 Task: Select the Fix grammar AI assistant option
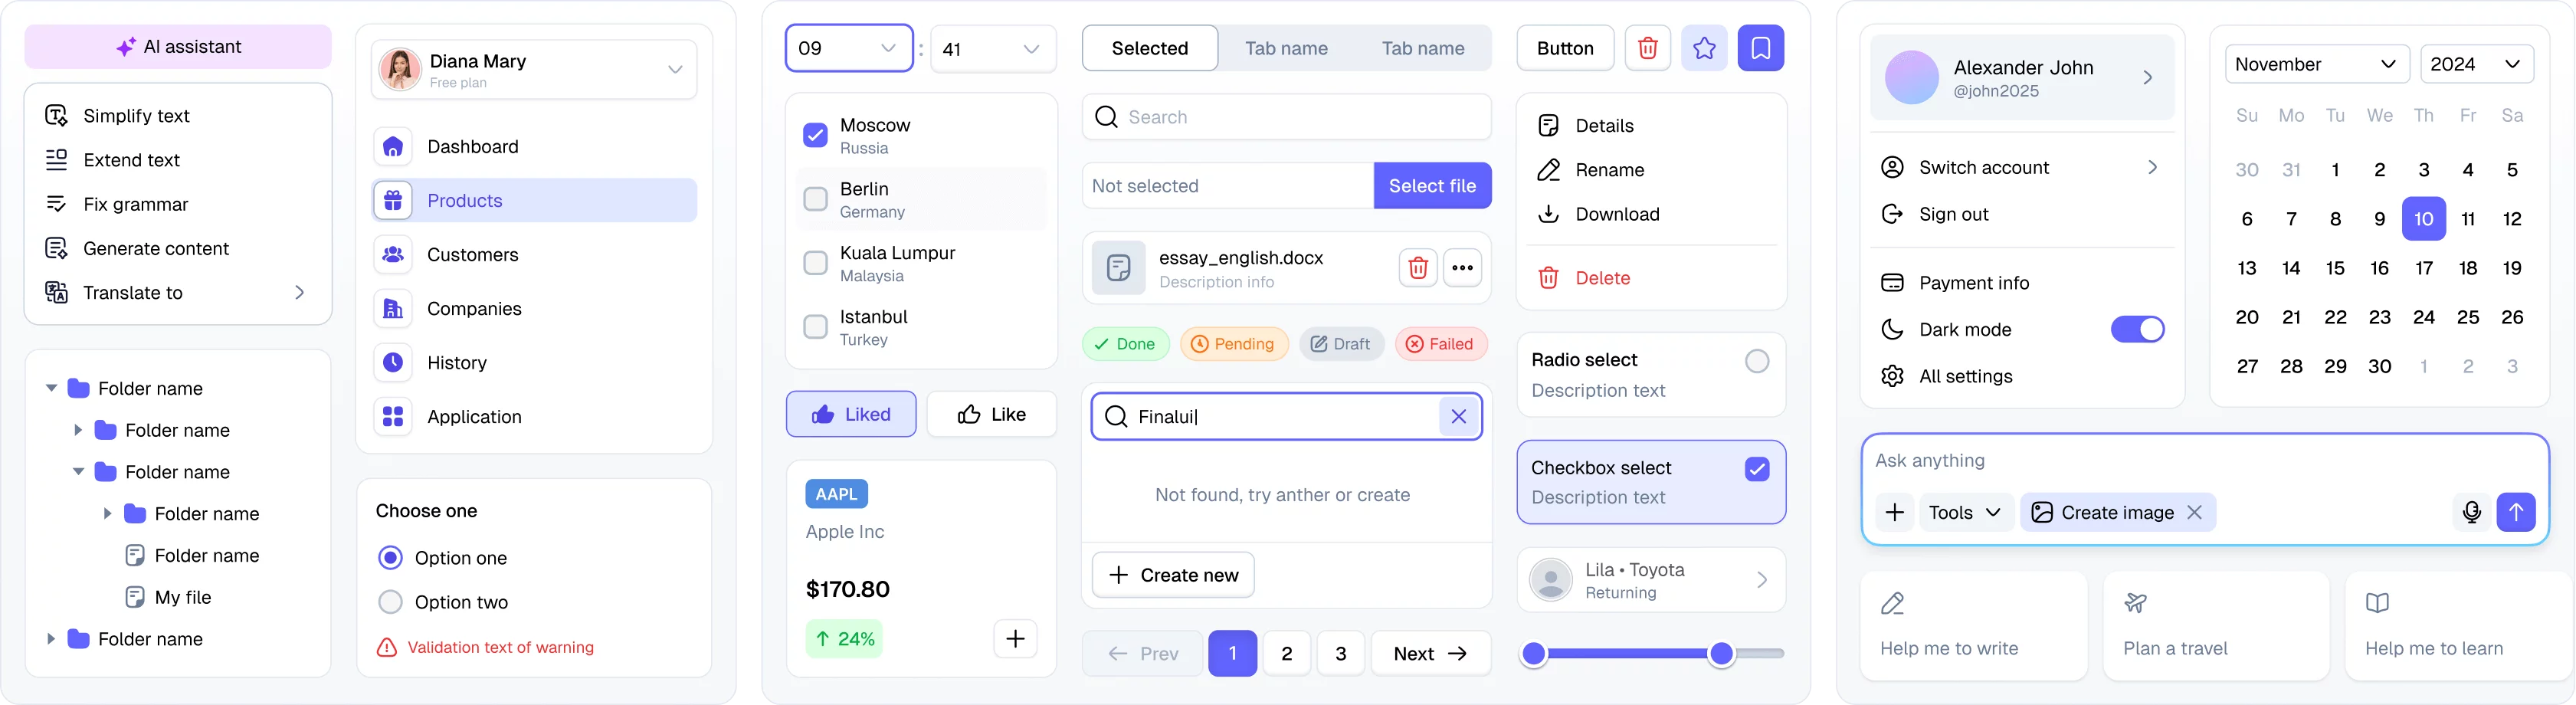coord(136,204)
